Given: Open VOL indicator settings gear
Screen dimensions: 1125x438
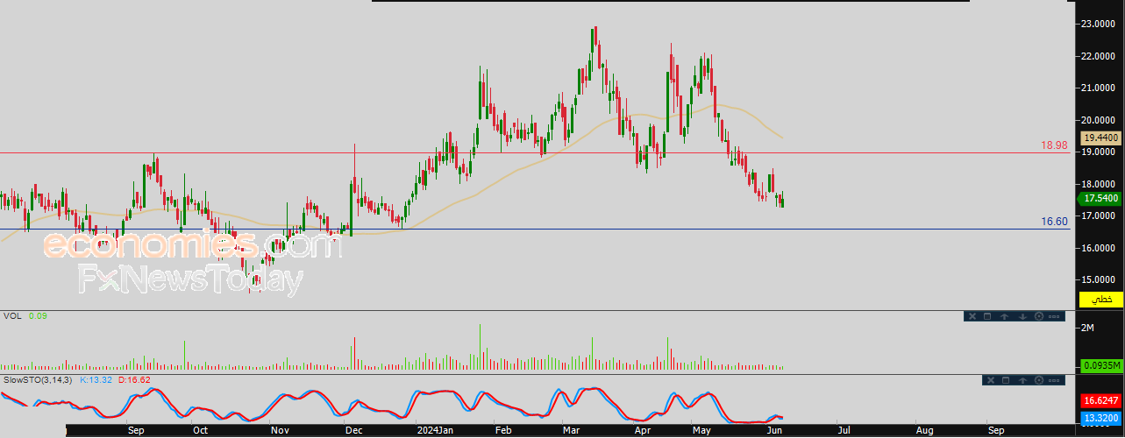Looking at the screenshot, I should (1039, 316).
